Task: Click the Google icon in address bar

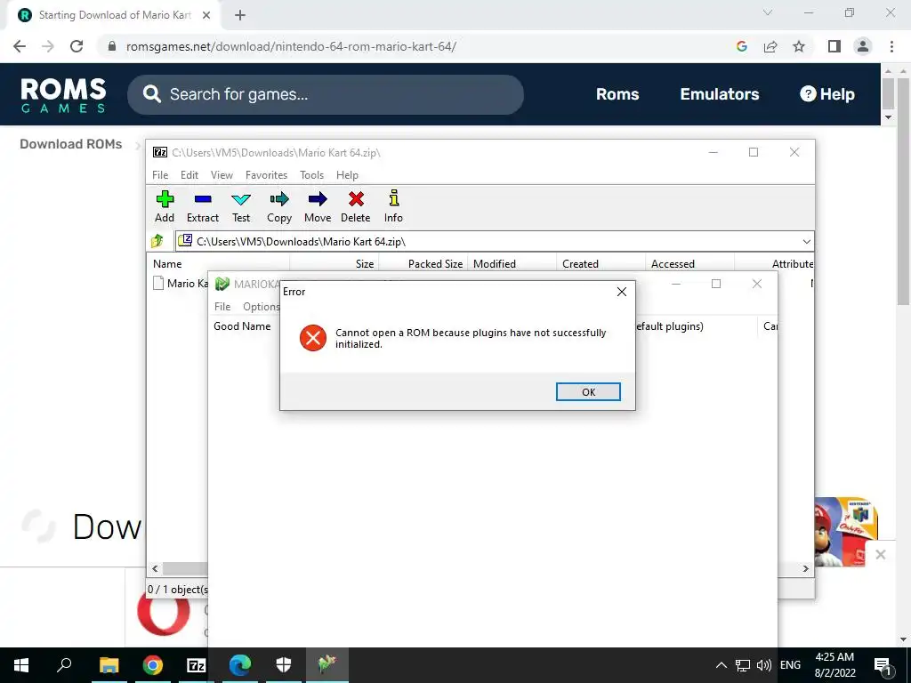Action: tap(741, 46)
